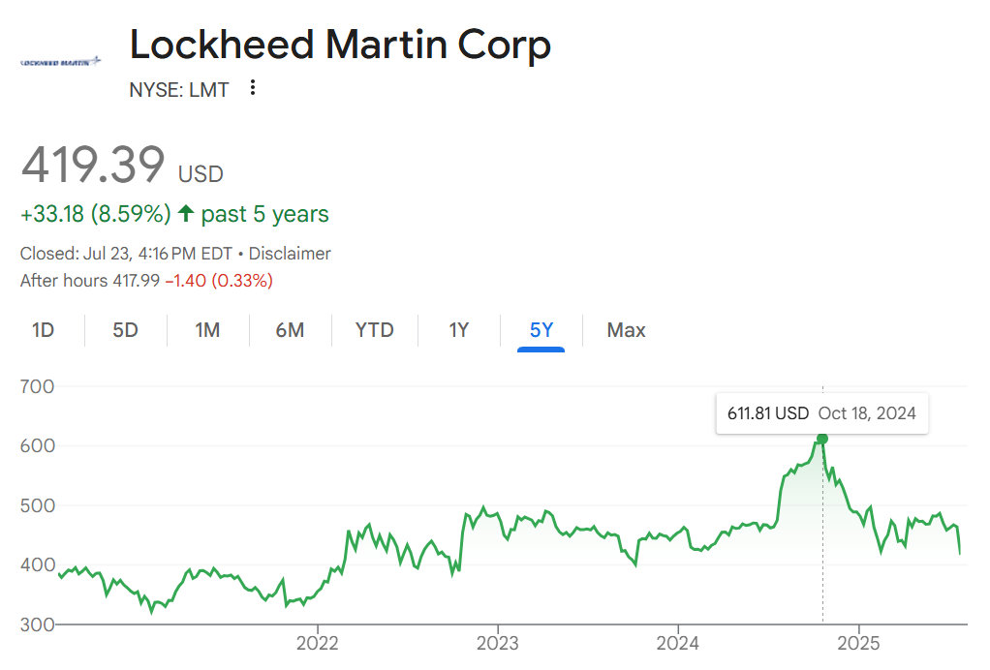Switch to the 5D time range
The height and width of the screenshot is (670, 990).
[x=125, y=330]
